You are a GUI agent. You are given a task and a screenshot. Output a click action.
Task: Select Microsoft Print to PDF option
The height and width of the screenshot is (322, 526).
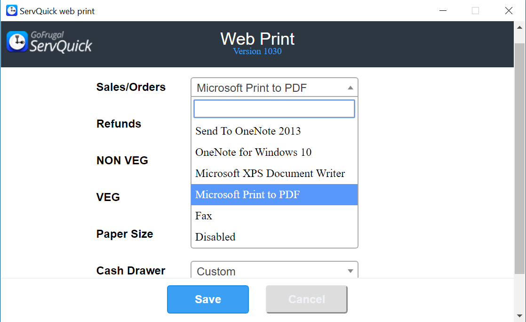coord(247,194)
